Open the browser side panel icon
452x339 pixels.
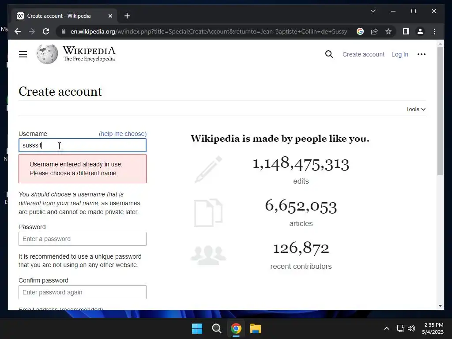pos(406,31)
